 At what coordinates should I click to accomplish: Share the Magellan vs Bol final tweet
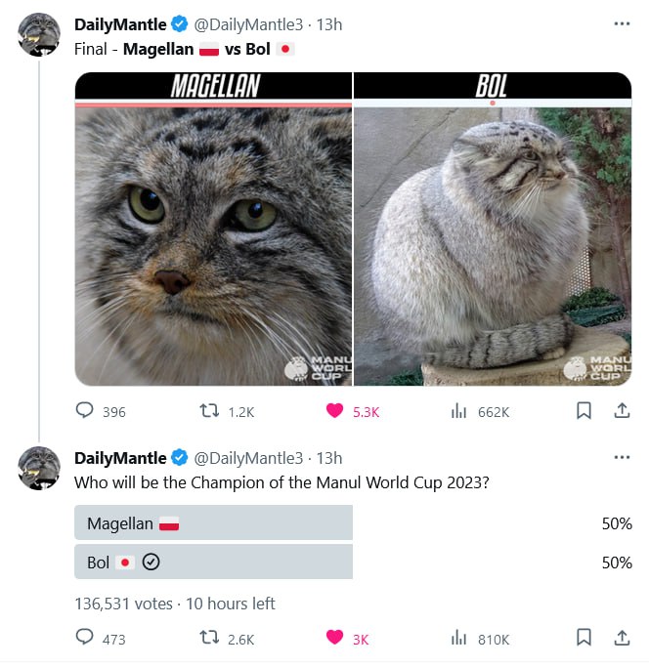621,411
